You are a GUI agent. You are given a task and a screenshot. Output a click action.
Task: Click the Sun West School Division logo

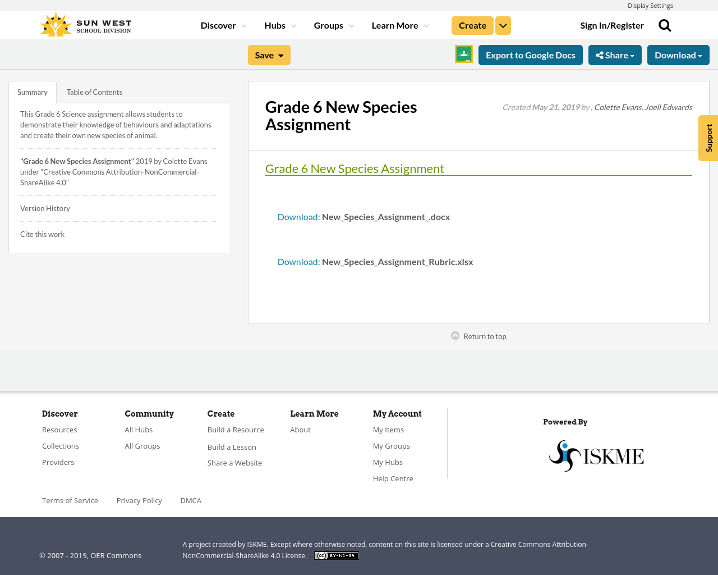[x=85, y=25]
